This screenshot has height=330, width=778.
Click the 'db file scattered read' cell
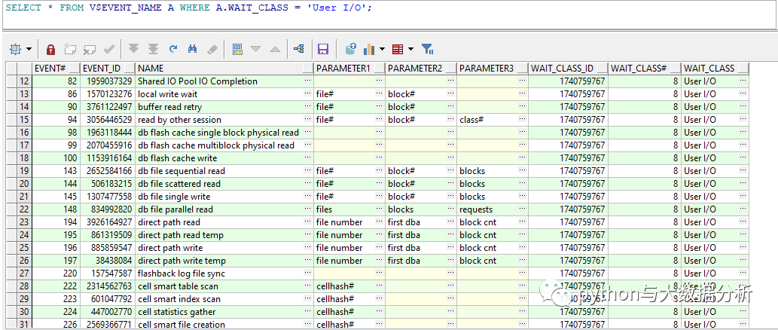pos(224,184)
